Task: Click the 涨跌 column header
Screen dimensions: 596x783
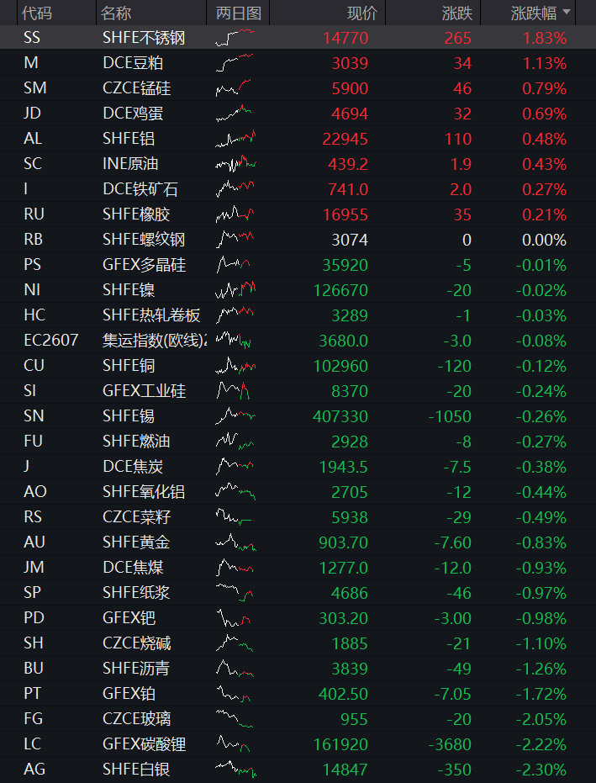Action: point(456,13)
